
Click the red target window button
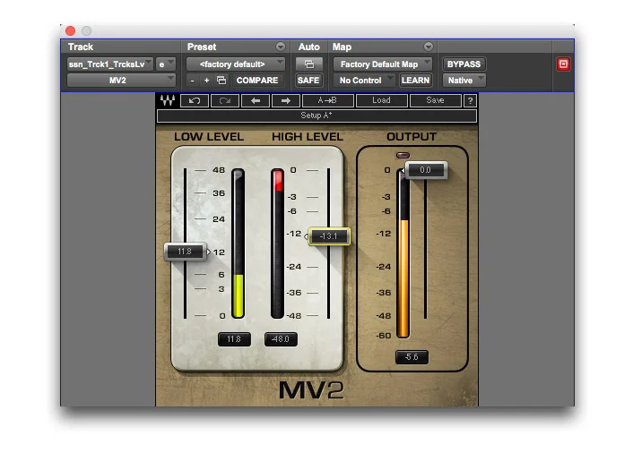[x=563, y=64]
